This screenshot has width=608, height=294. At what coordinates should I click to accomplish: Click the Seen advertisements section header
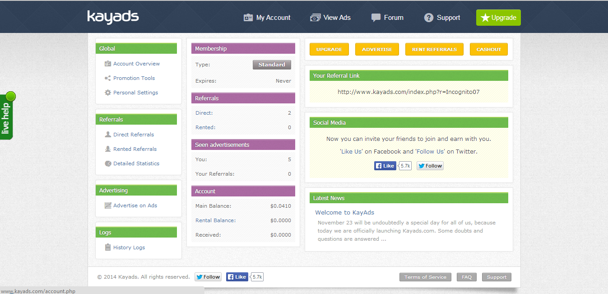(x=243, y=145)
